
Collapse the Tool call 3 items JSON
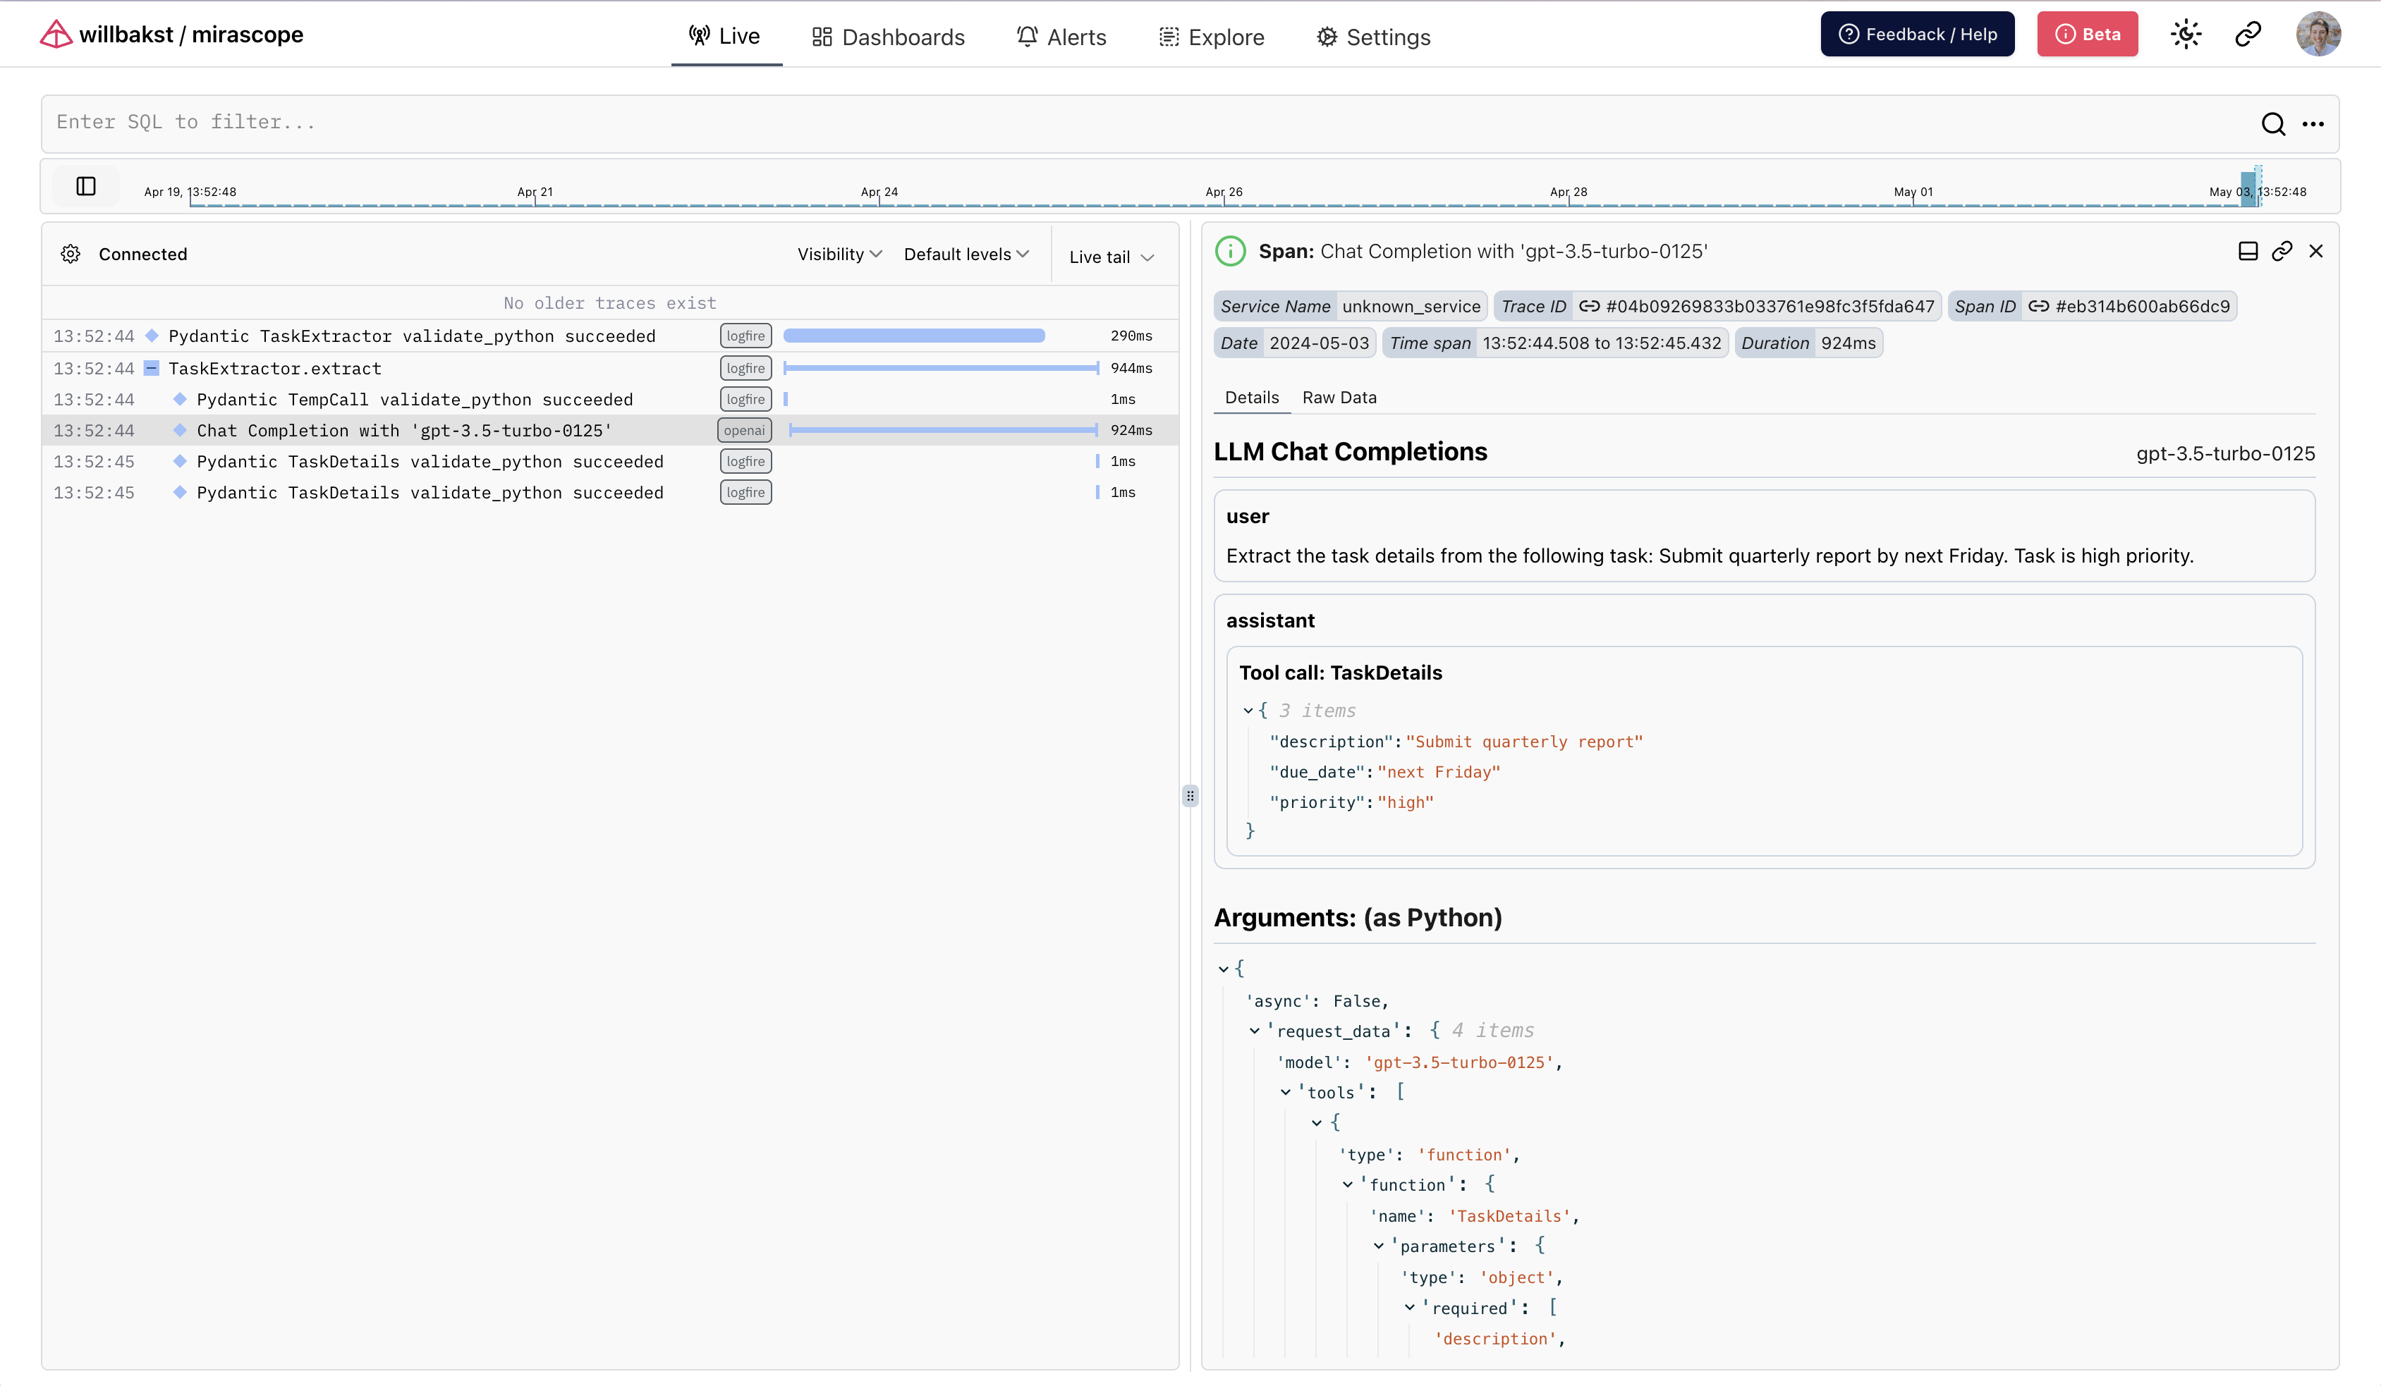pos(1248,710)
